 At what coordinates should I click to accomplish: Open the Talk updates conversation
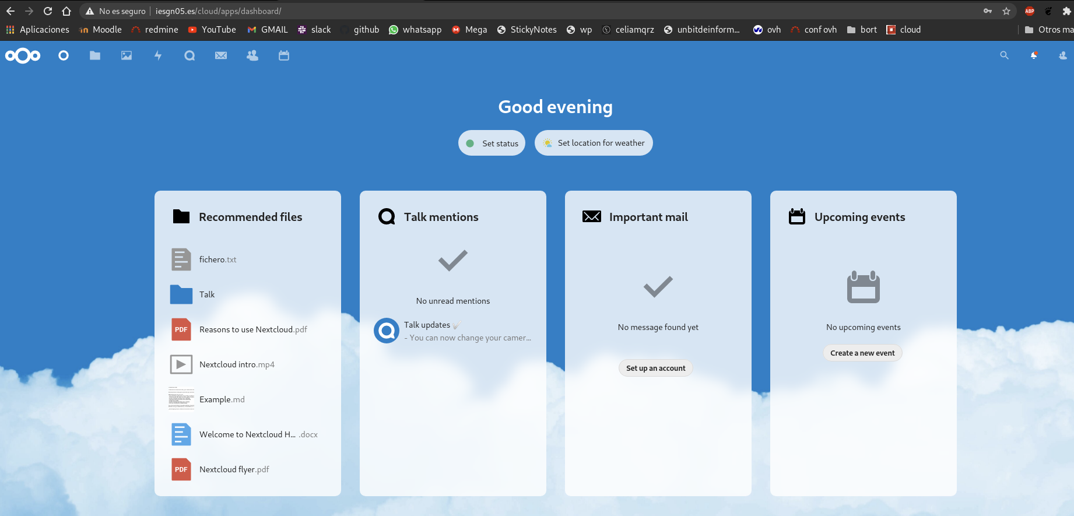(x=453, y=331)
